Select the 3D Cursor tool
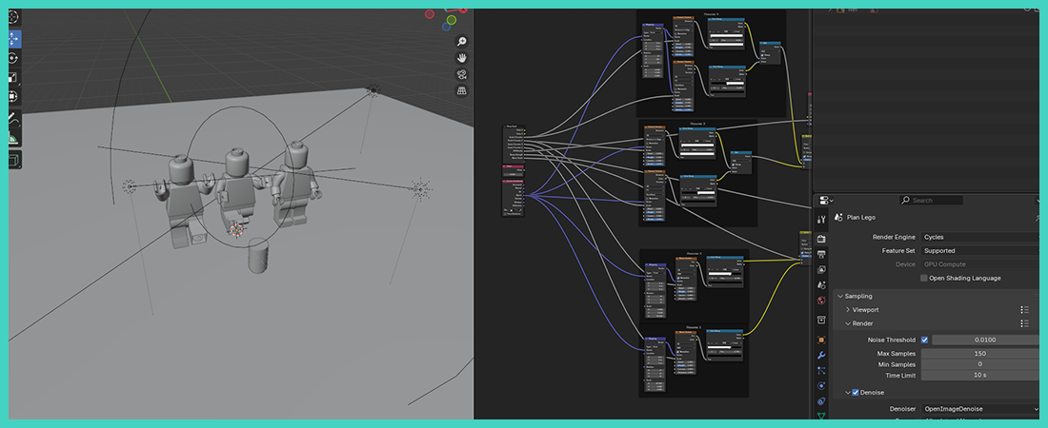Screen dimensions: 1048x428 [x=14, y=17]
